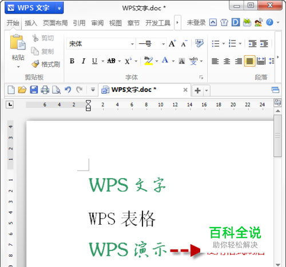Click the phonetic guide (wén) icon
286x267 pixels.
tap(193, 61)
